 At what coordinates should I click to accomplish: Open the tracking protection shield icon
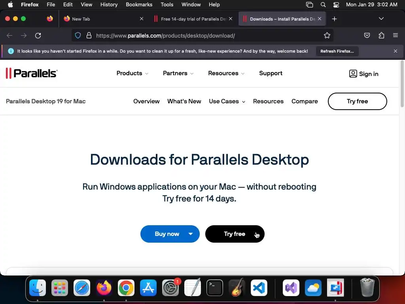click(78, 35)
